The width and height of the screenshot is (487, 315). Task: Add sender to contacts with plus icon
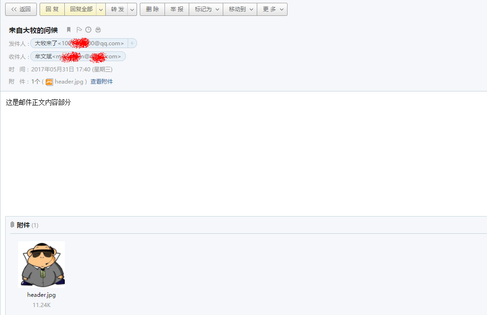(132, 43)
